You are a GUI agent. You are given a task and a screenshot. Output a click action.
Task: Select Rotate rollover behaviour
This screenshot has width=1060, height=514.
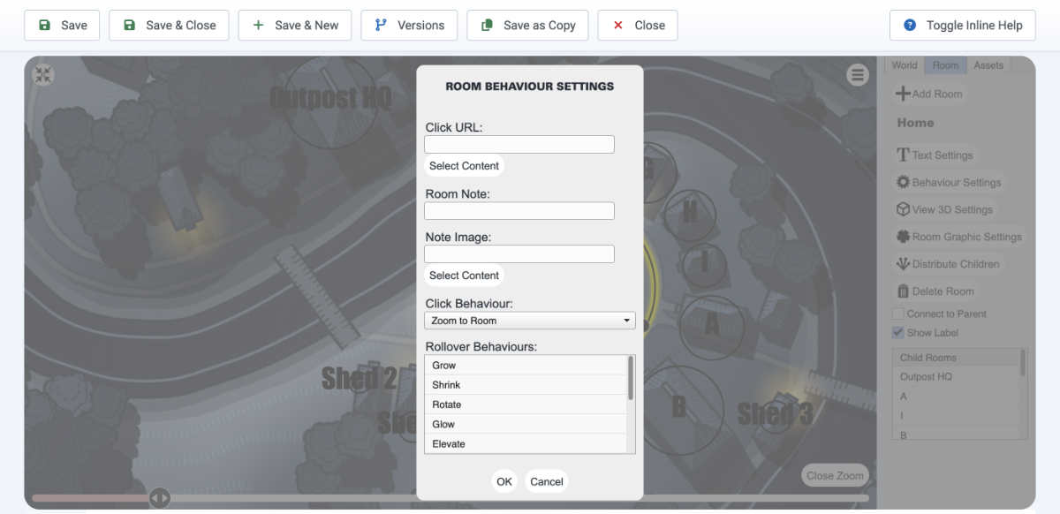point(526,404)
